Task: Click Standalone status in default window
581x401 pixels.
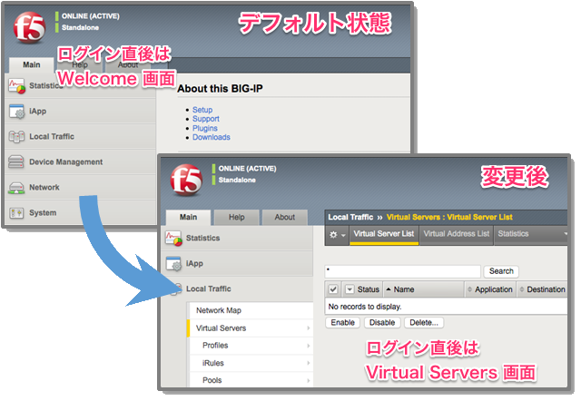Action: [x=80, y=28]
